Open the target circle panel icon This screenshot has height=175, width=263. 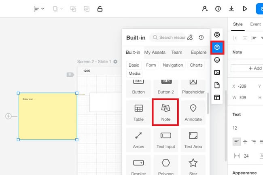coord(217,35)
